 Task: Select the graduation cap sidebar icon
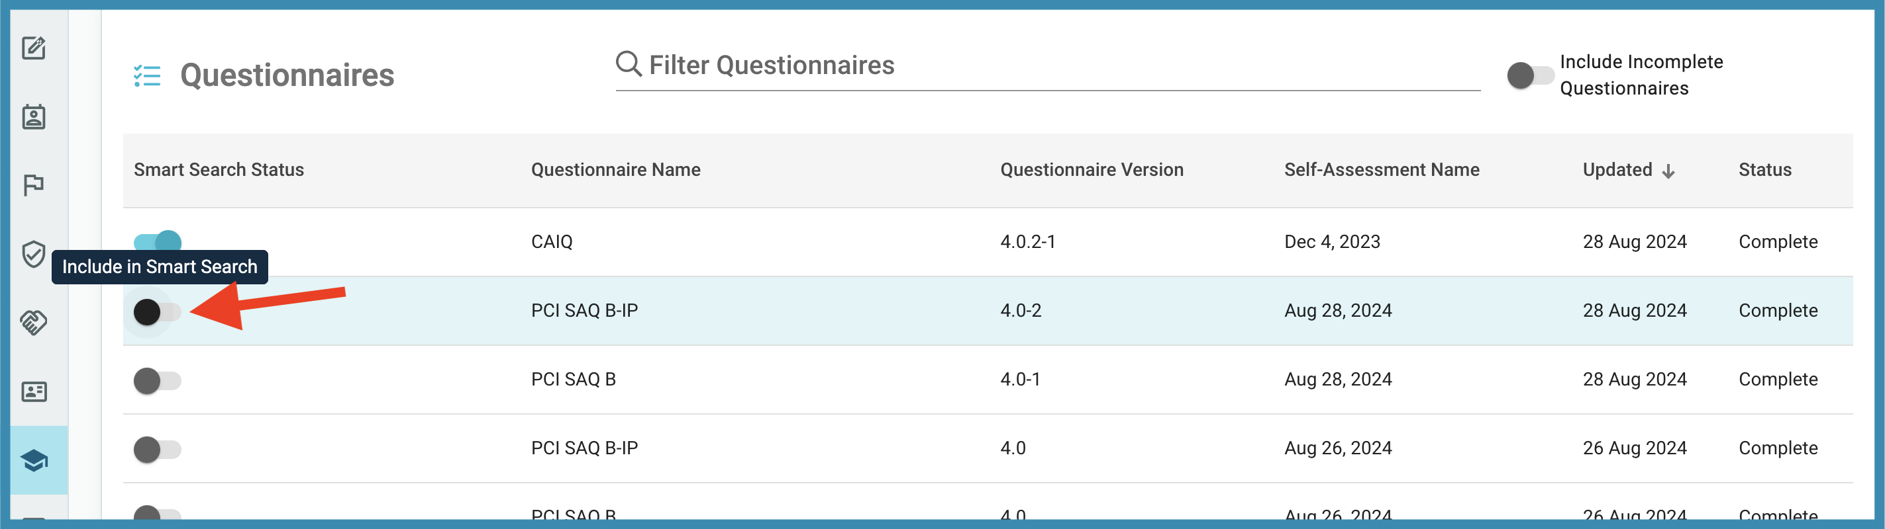34,460
